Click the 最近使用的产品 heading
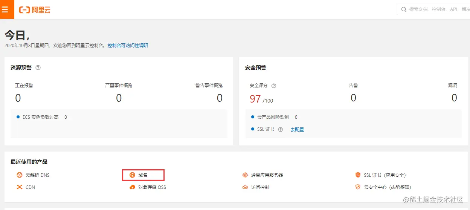470x210 pixels. click(x=29, y=162)
